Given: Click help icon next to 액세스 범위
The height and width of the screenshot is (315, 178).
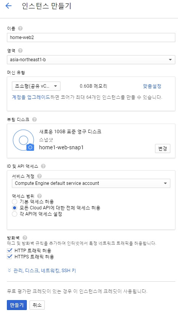Looking at the screenshot, I should pos(39,196).
